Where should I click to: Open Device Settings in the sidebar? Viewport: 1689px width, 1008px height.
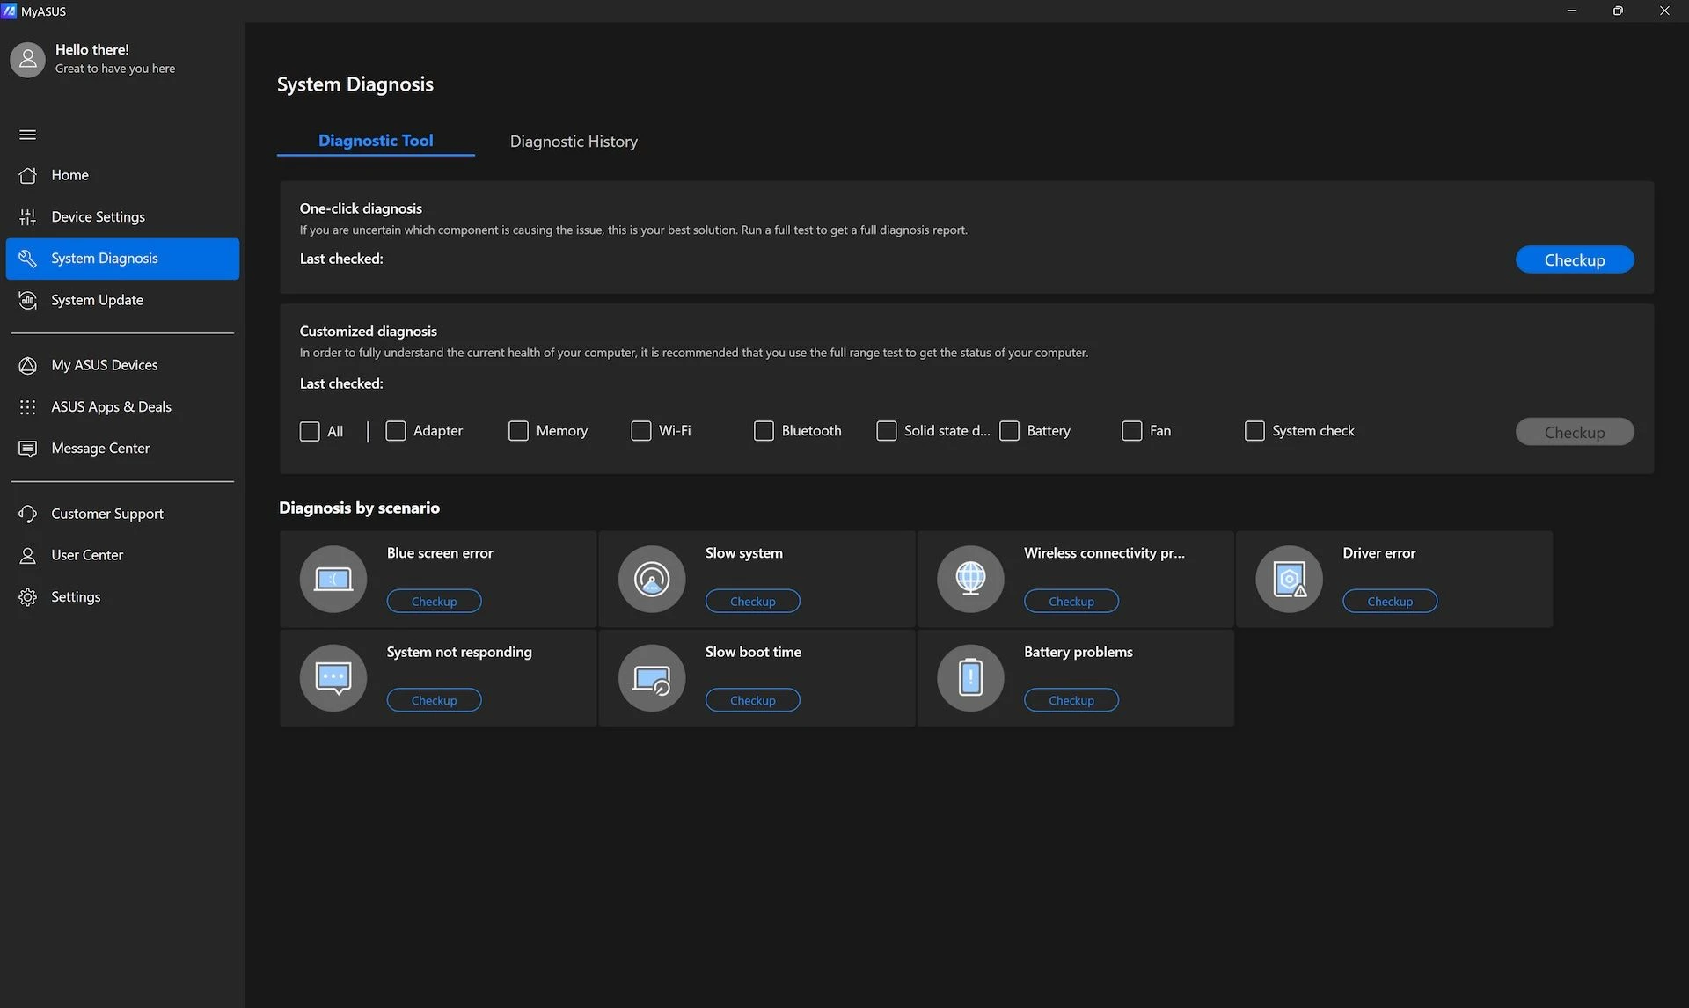point(122,216)
